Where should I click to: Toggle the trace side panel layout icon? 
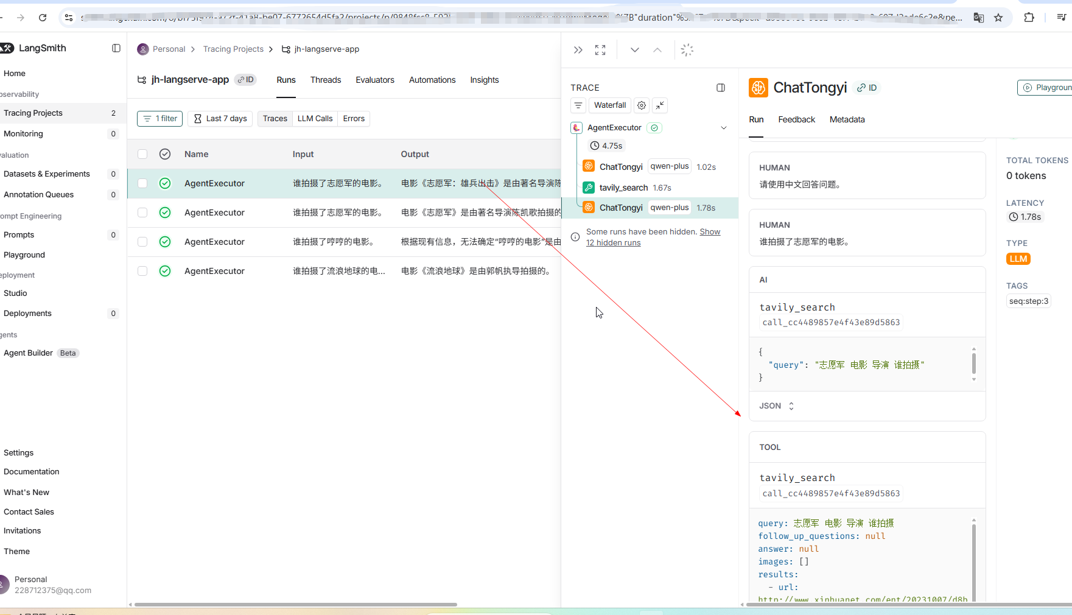(721, 88)
